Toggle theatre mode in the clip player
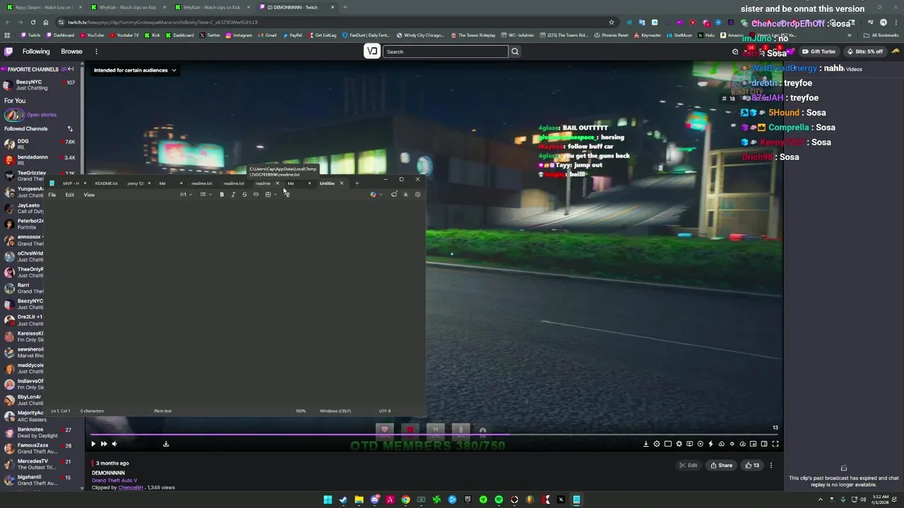 click(764, 444)
